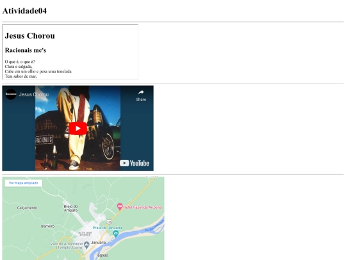Image resolution: width=346 pixels, height=260 pixels.
Task: Click the route 135 highway shield on map
Action: (x=109, y=221)
